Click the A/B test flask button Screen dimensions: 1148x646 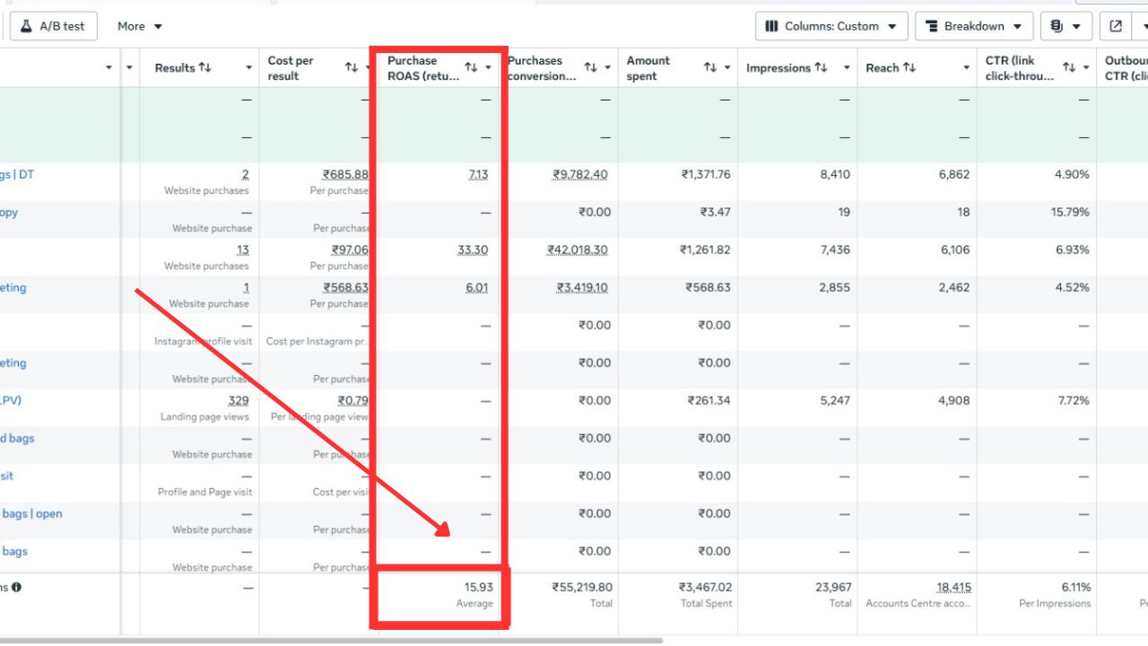tap(53, 26)
